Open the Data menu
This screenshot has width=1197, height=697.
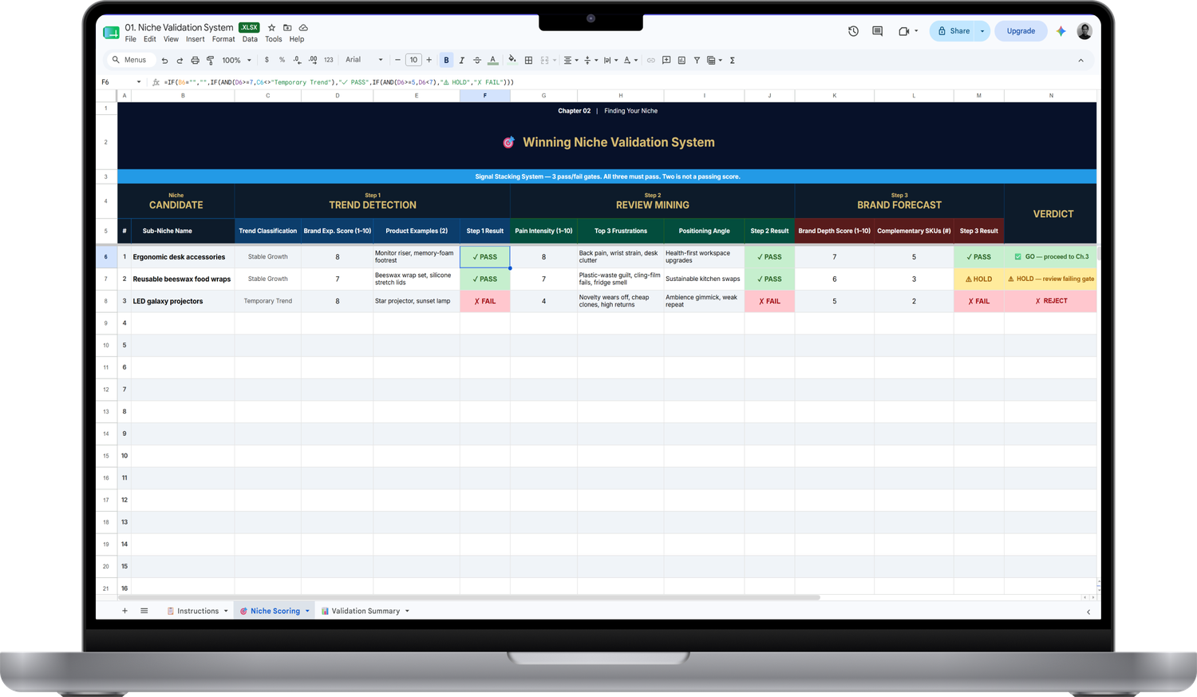(x=250, y=39)
